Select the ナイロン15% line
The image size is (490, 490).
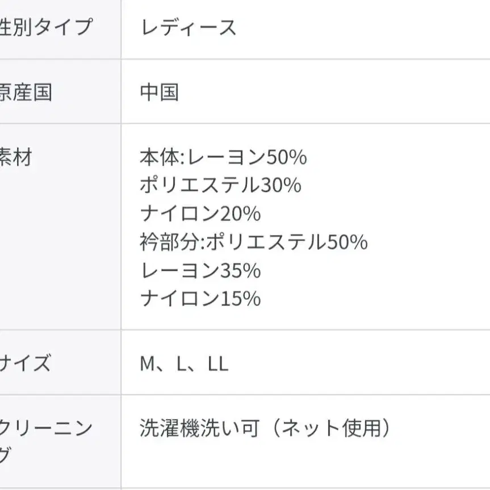point(200,299)
